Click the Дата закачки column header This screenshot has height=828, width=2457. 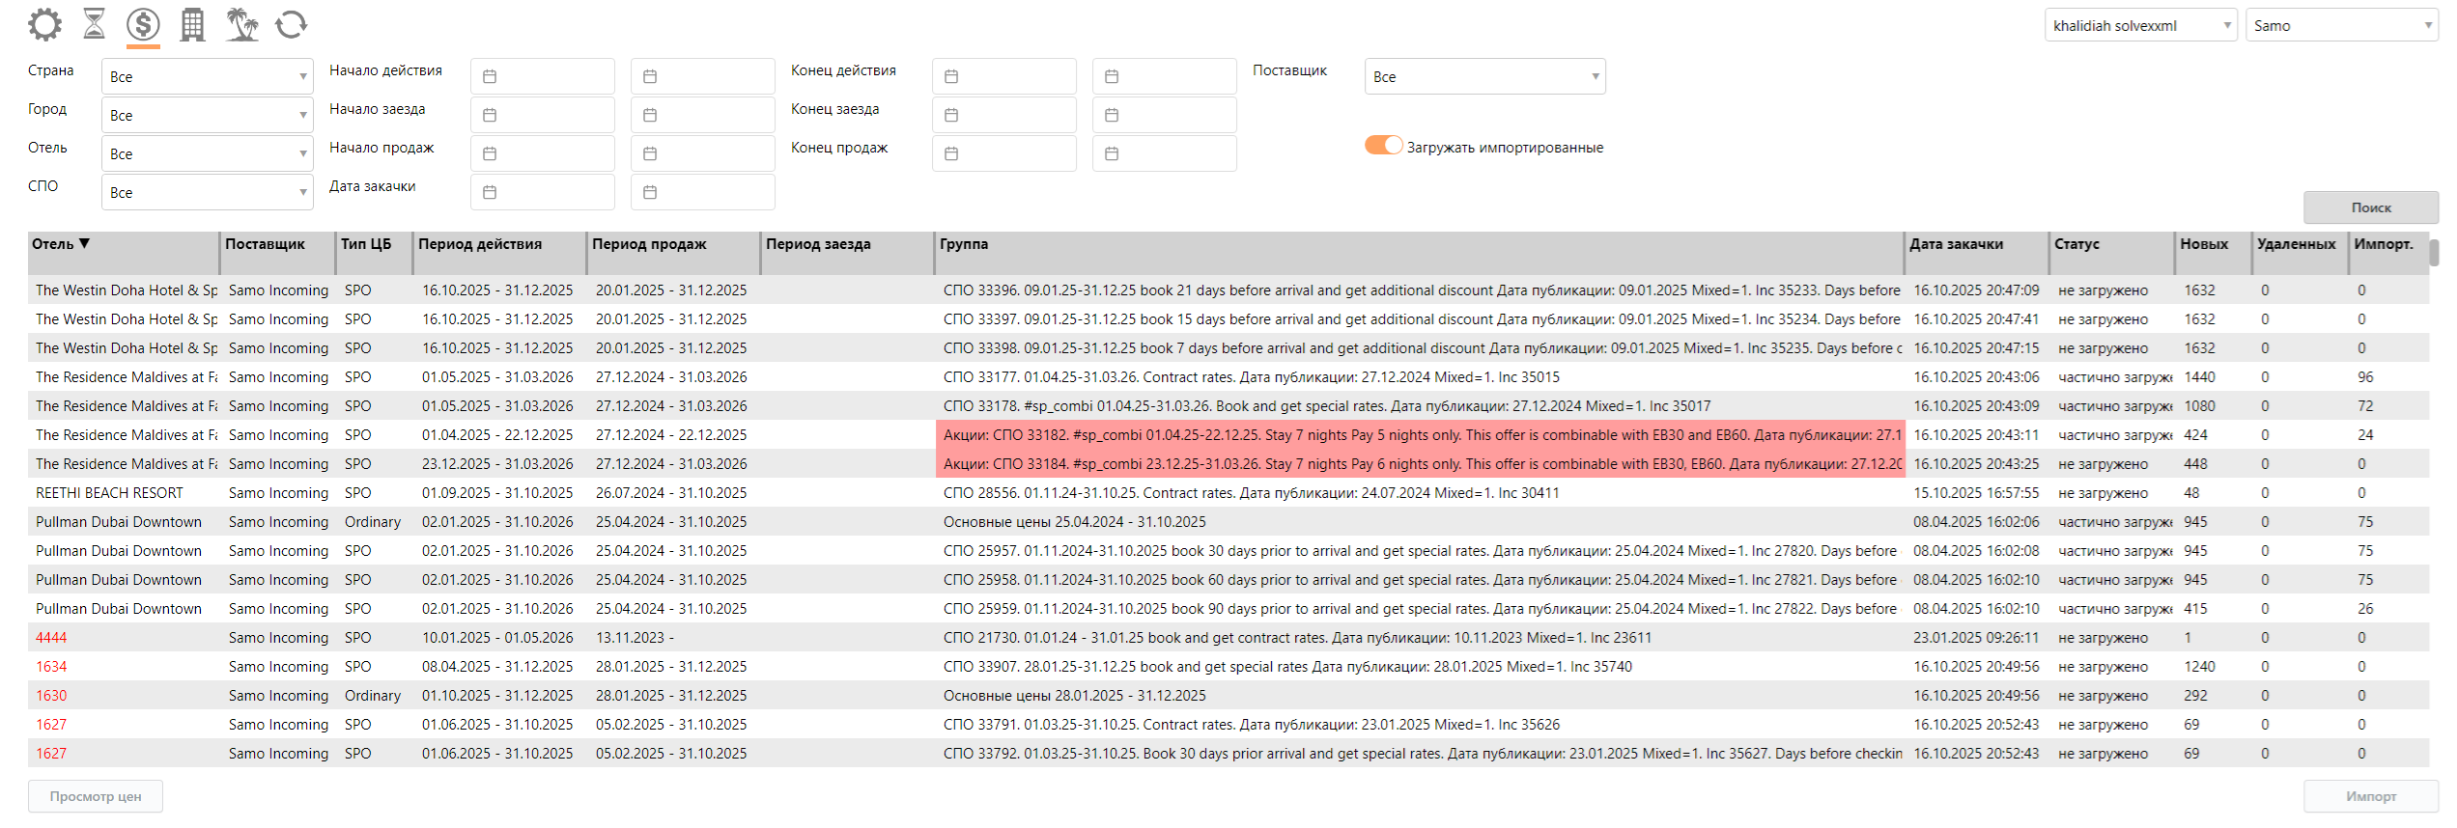1956,244
